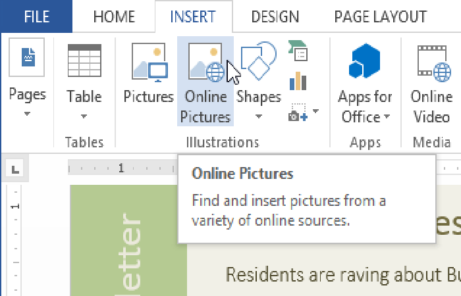Click the 'Media' group label

(431, 143)
